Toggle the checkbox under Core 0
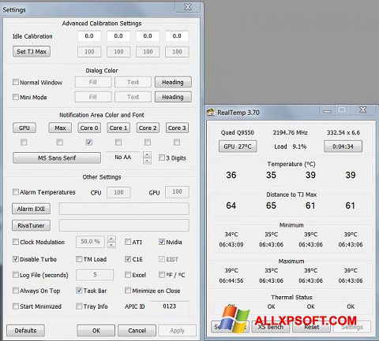 coord(89,142)
